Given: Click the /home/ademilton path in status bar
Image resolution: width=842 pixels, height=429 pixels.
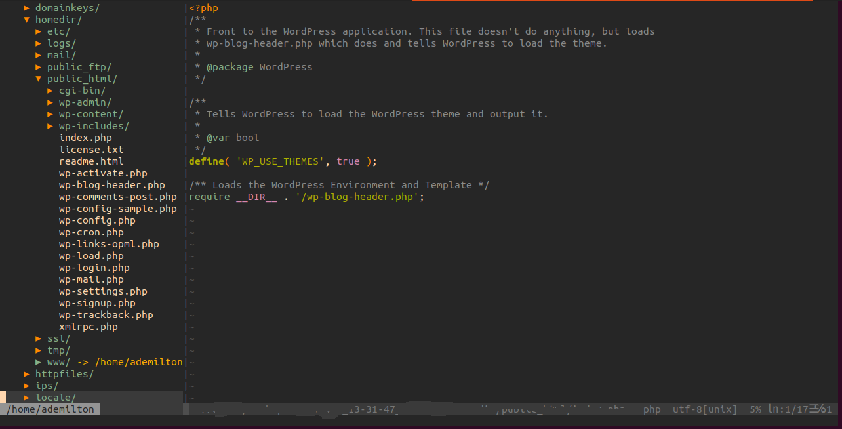Looking at the screenshot, I should [50, 409].
